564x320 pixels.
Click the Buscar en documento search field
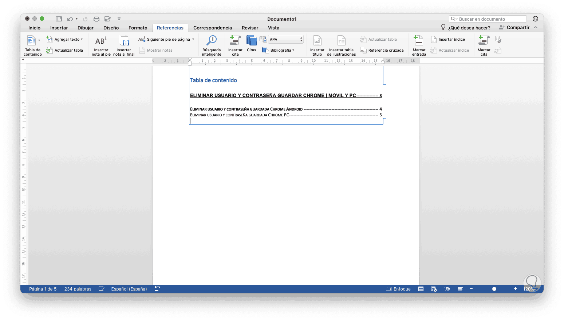[488, 19]
